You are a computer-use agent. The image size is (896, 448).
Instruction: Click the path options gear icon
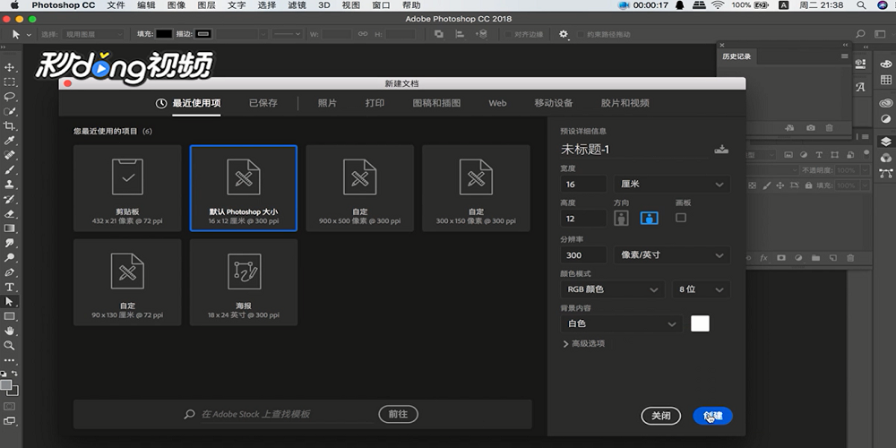coord(564,34)
